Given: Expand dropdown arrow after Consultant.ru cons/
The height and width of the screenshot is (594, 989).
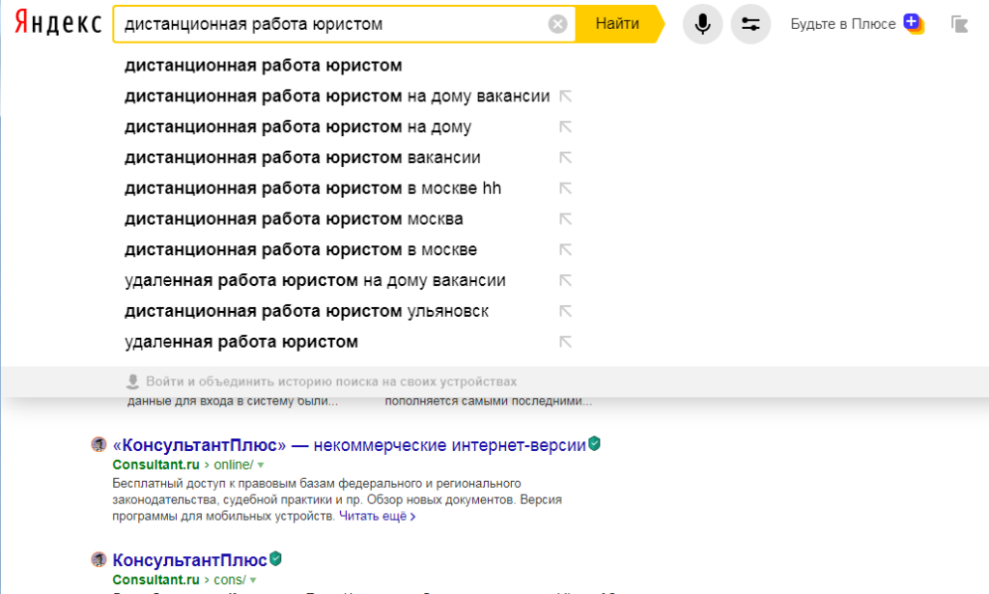Looking at the screenshot, I should tap(254, 580).
